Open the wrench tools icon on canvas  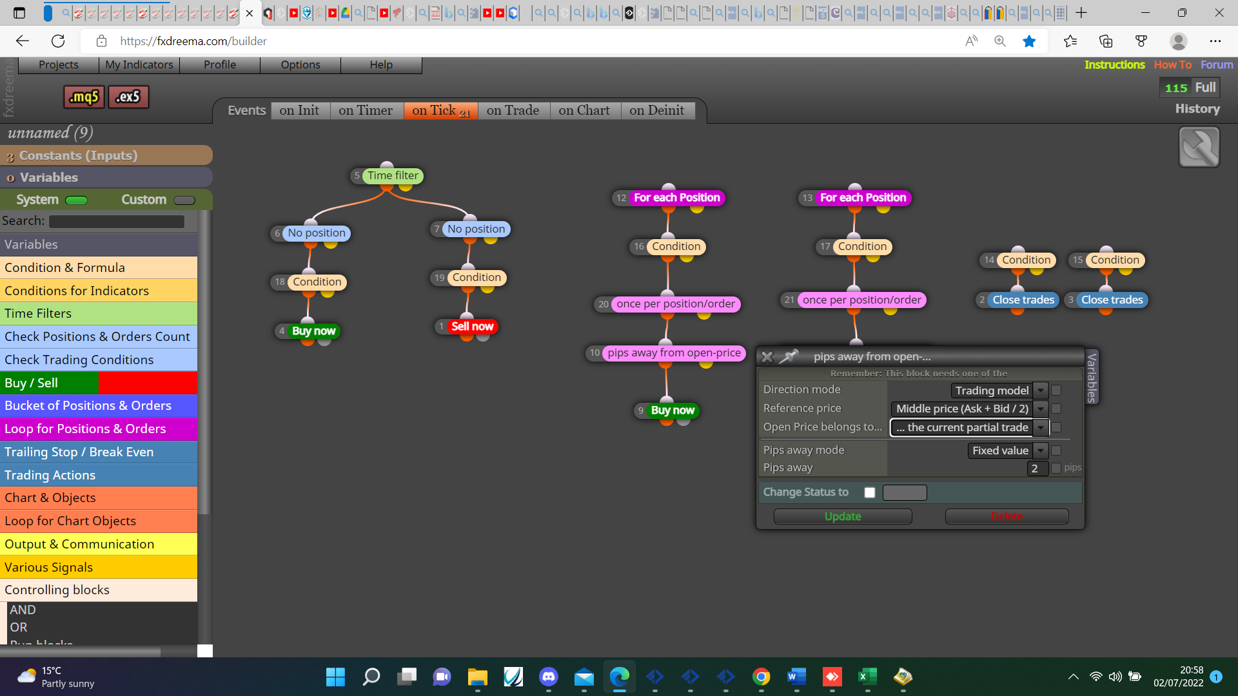(1199, 147)
